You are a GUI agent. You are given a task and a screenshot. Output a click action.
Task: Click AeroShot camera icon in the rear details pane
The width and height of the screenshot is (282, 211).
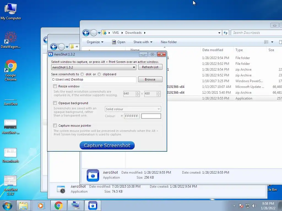tap(61, 189)
